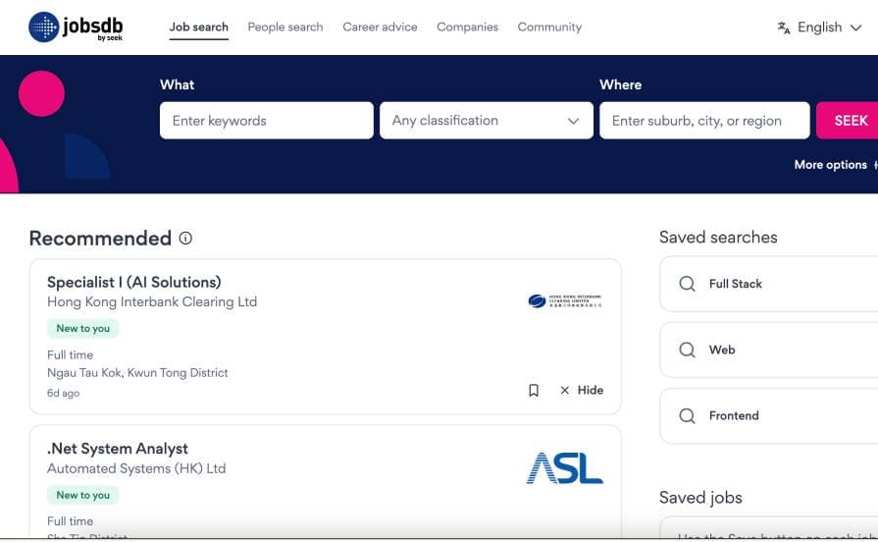Select the Job search tab
This screenshot has height=542, width=878.
(x=199, y=27)
